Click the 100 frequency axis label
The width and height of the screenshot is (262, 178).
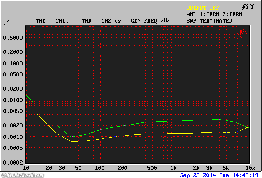click(100, 168)
